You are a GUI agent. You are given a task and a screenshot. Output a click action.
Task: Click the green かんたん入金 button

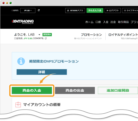click(95, 10)
